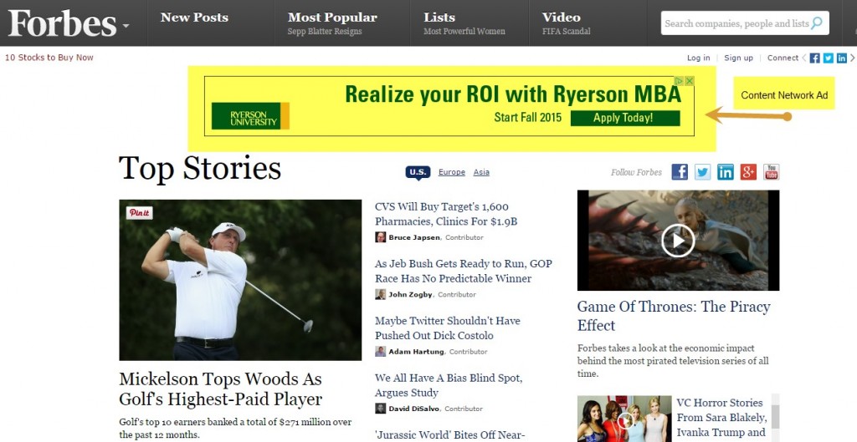Connect with LinkedIn small icon in header
The height and width of the screenshot is (442, 857).
click(x=842, y=58)
